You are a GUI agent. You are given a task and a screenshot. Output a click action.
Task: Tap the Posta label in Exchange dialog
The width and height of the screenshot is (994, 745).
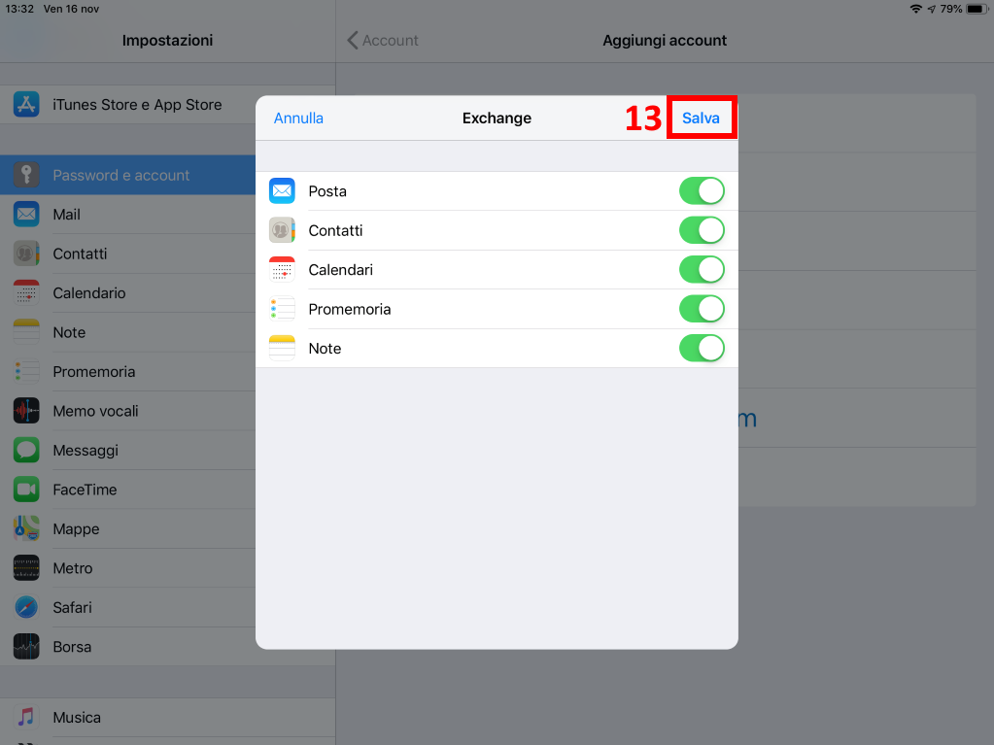click(x=327, y=191)
